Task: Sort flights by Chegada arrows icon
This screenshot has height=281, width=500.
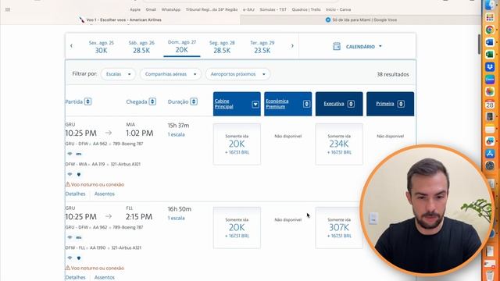Action: [x=152, y=101]
